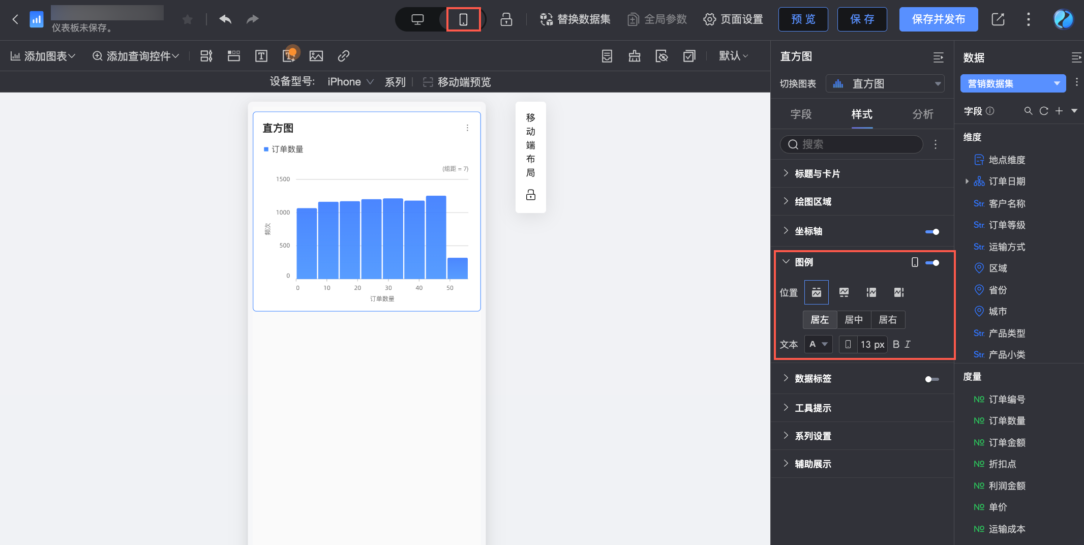Click the lock icon under 移动端布局
This screenshot has height=545, width=1084.
531,195
